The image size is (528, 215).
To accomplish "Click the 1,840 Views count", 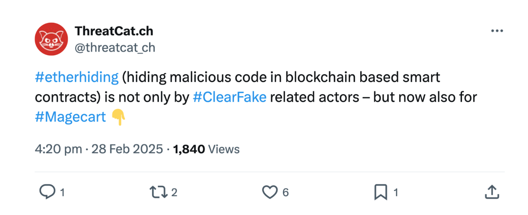I will click(x=206, y=149).
